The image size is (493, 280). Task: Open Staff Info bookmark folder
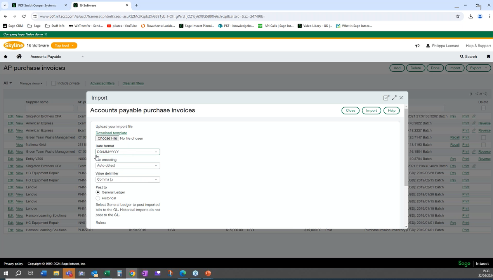(x=54, y=26)
